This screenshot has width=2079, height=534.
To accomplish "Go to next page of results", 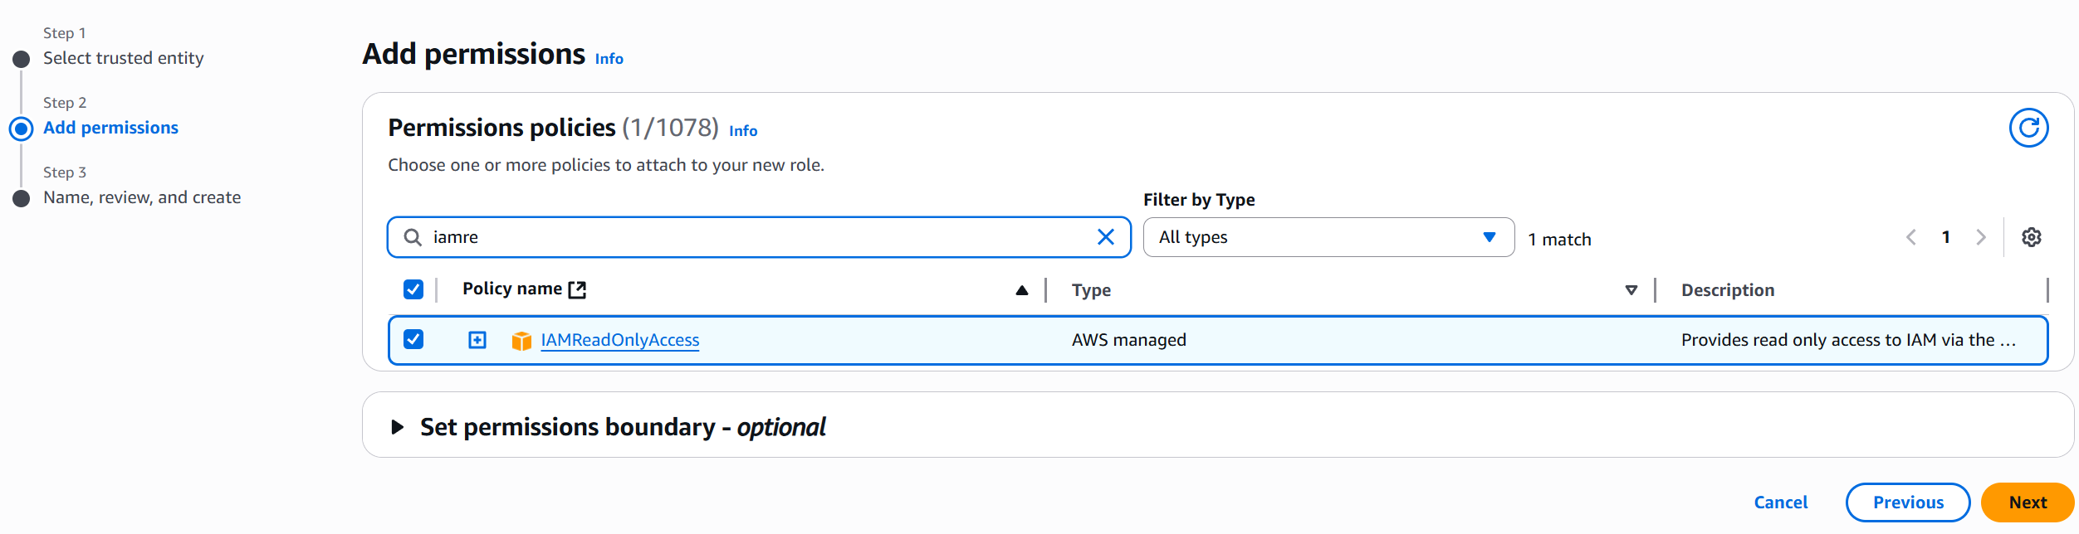I will click(1981, 237).
